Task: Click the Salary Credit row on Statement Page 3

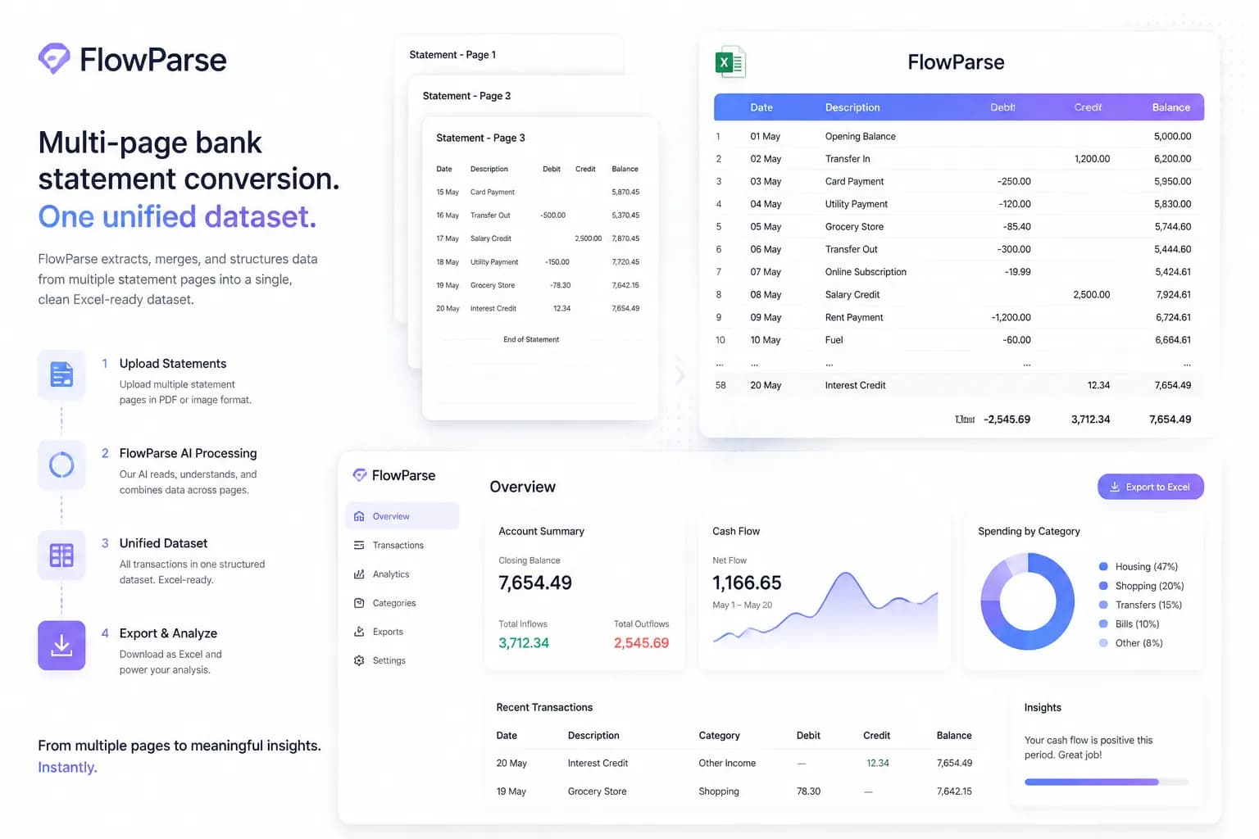Action: (x=538, y=238)
